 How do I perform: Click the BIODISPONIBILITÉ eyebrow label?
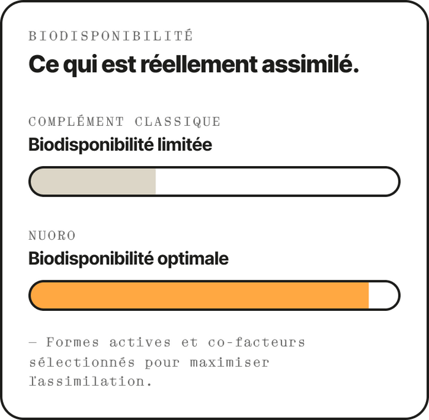(x=111, y=36)
